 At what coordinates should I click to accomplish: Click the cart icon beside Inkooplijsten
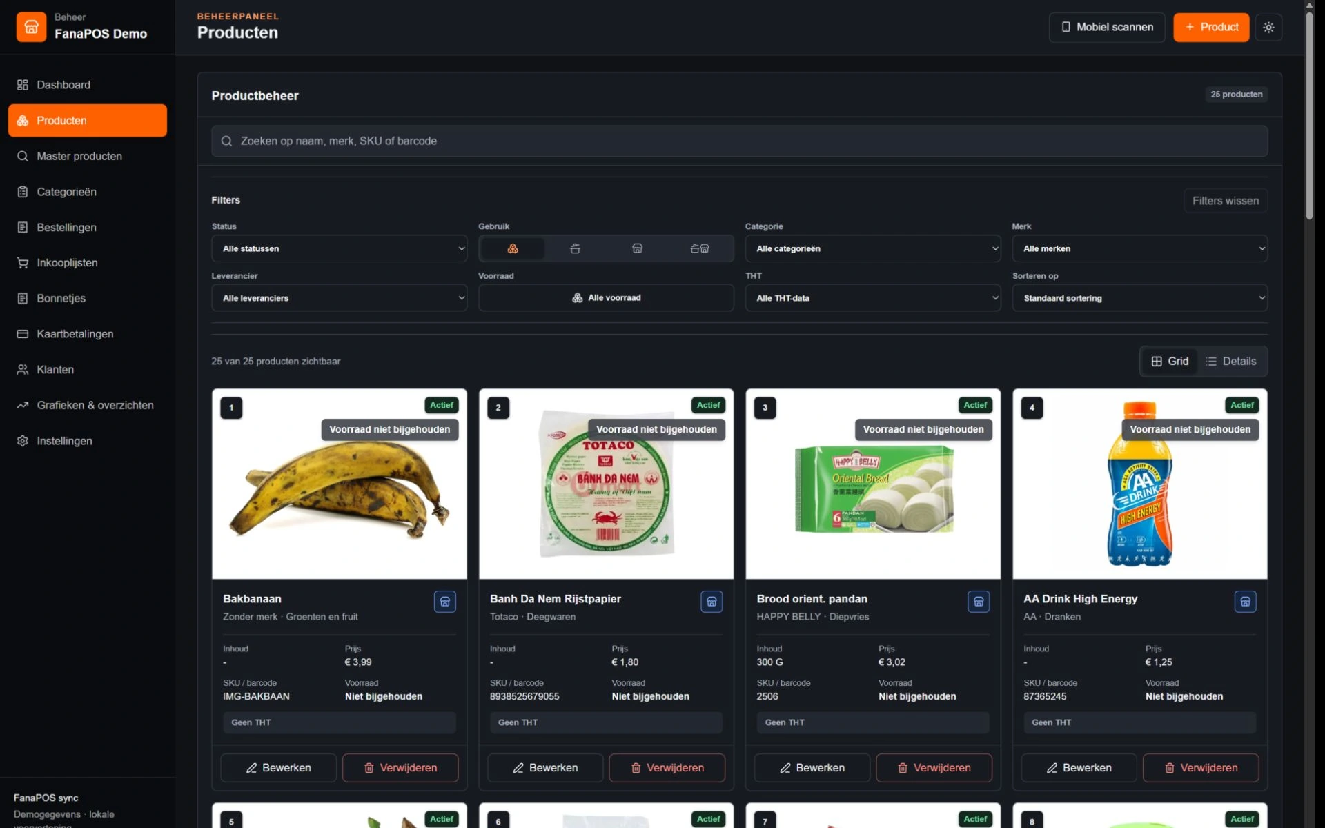(x=23, y=263)
